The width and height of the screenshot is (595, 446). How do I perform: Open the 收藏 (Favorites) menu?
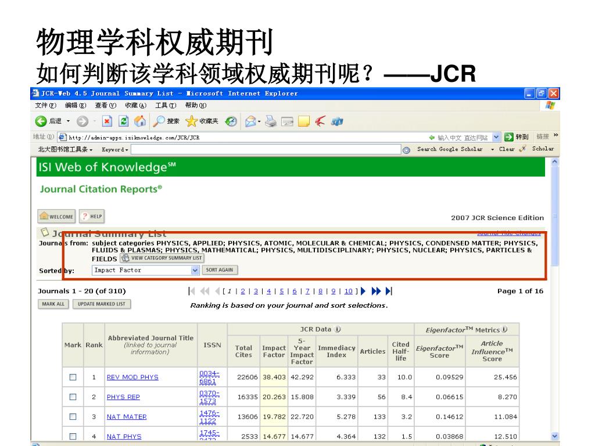pyautogui.click(x=135, y=106)
